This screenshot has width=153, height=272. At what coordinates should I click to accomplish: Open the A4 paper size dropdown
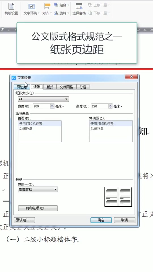coord(43,99)
